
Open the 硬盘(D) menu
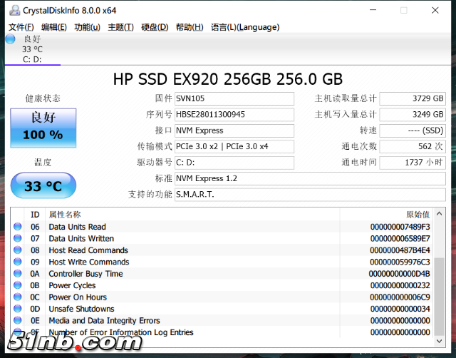155,27
